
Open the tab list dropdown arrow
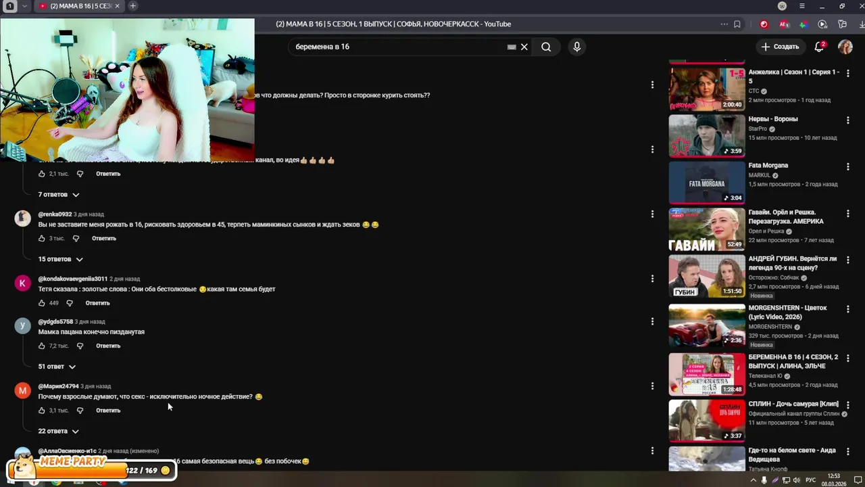[25, 6]
